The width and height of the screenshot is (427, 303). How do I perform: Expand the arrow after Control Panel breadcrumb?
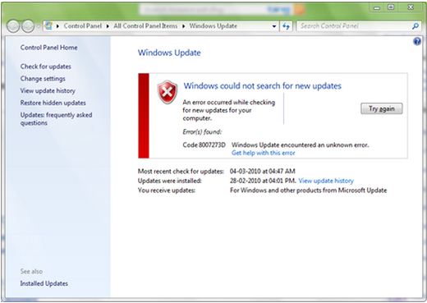tap(108, 26)
